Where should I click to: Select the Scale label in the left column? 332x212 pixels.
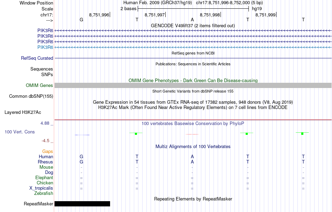tap(47, 9)
